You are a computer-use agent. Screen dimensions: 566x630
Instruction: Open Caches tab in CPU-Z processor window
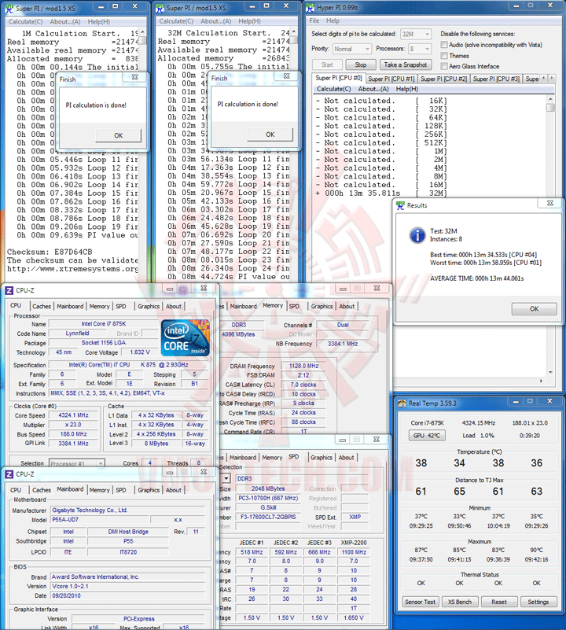[x=42, y=306]
